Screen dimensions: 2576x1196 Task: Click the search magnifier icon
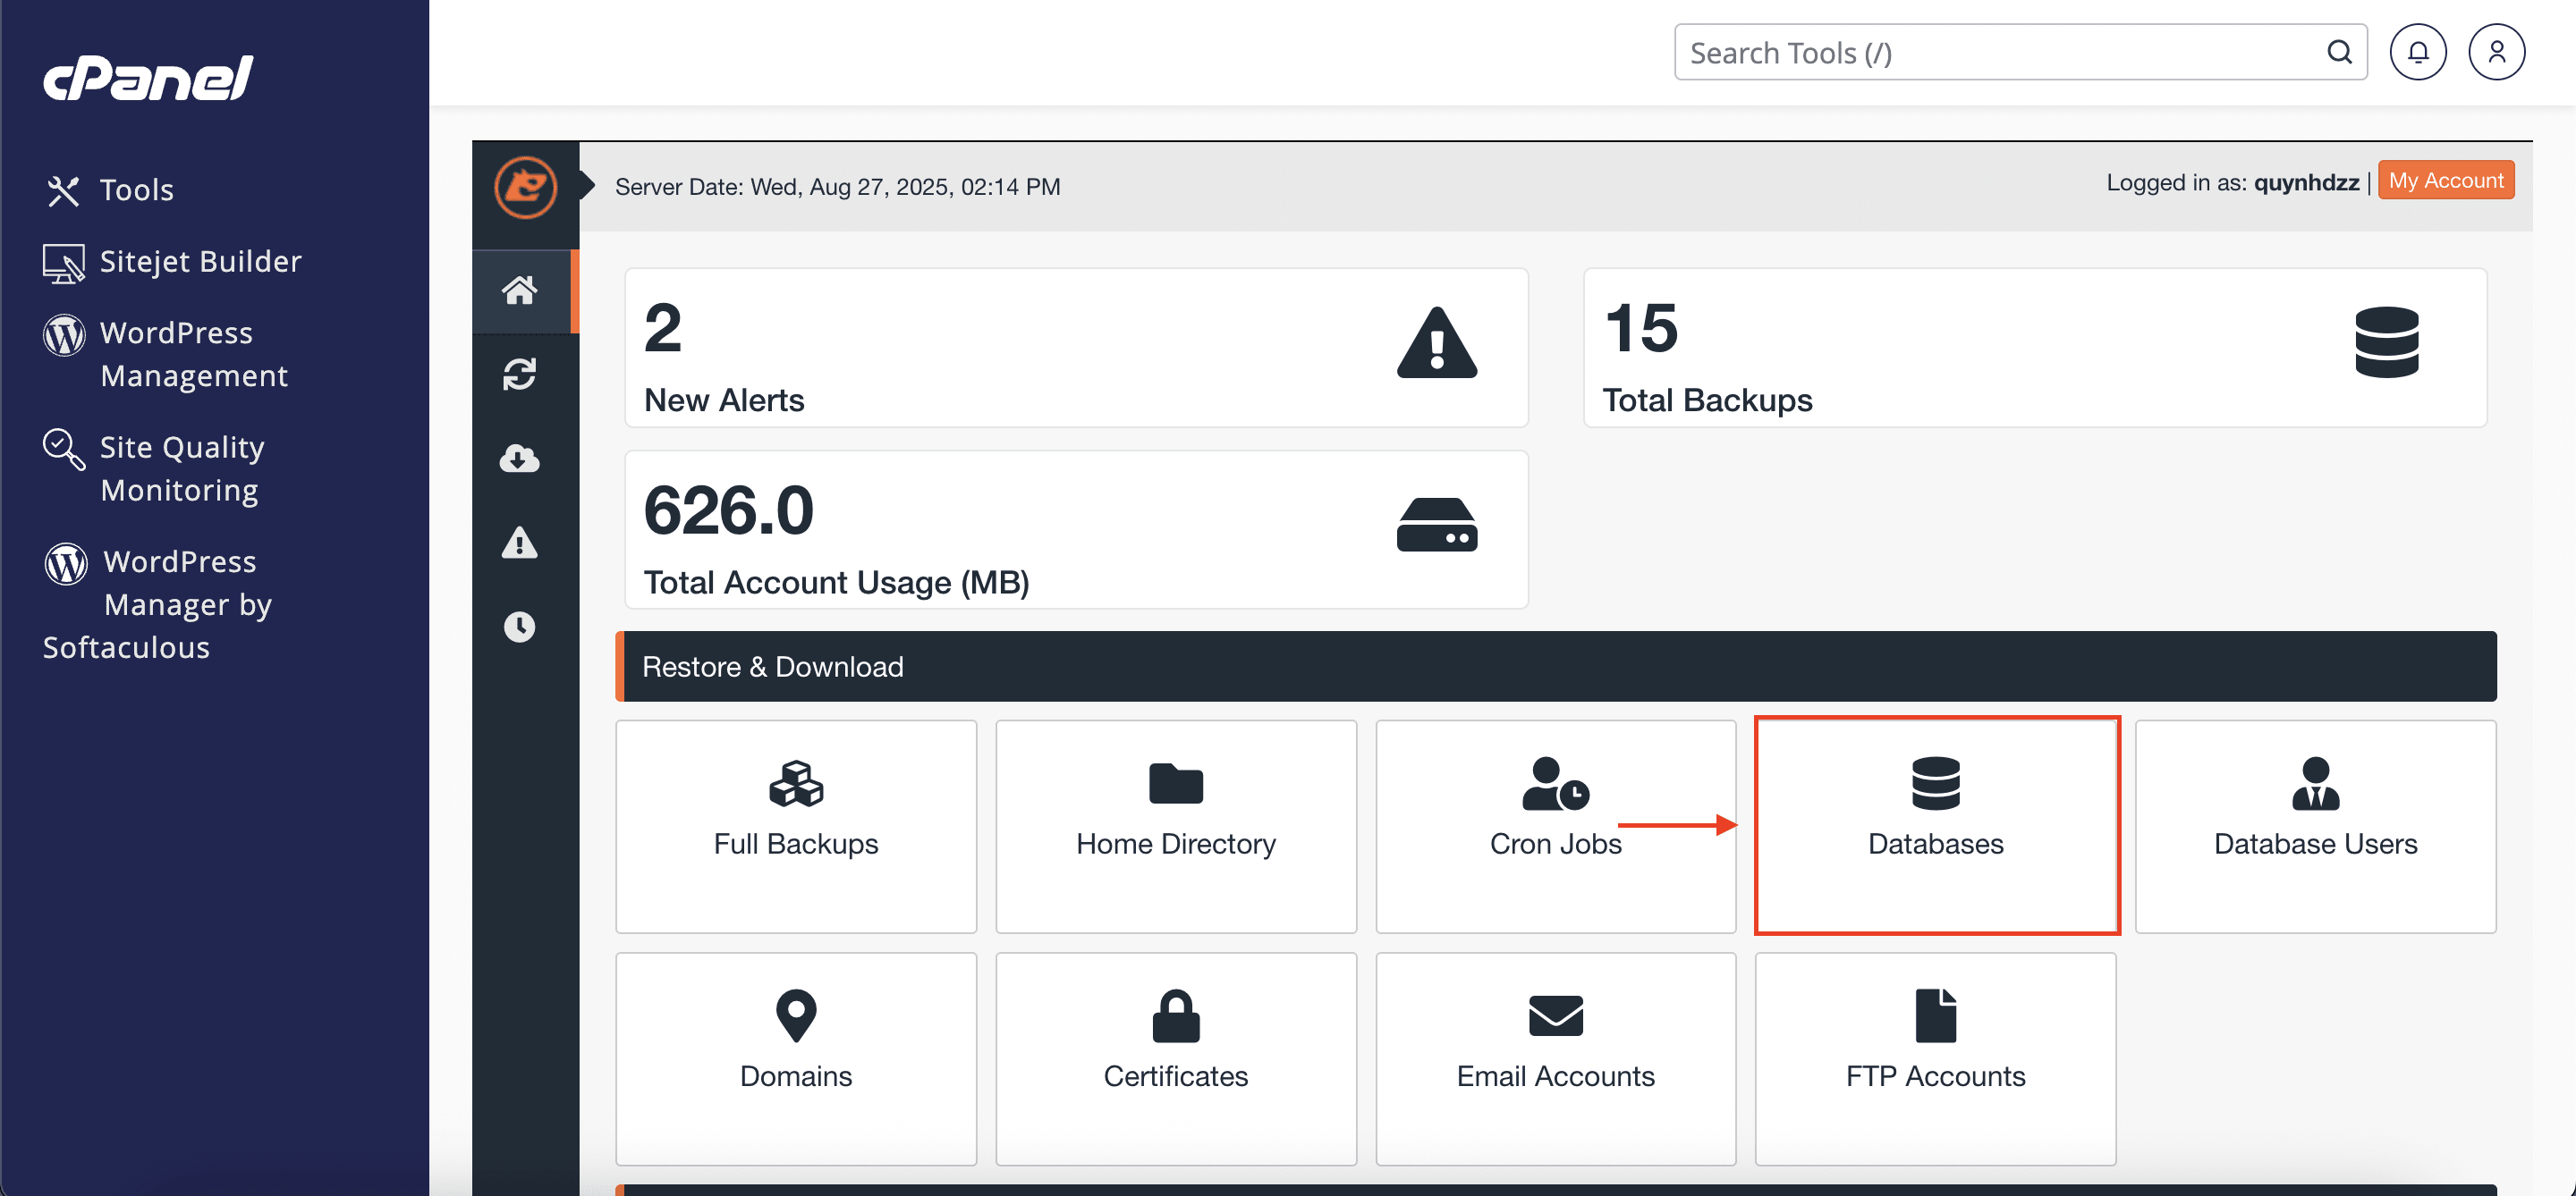point(2339,52)
